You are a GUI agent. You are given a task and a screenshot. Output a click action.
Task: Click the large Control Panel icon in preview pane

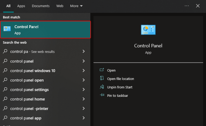point(148,30)
